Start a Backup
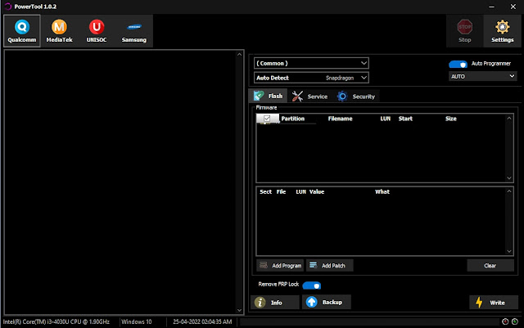 [327, 303]
